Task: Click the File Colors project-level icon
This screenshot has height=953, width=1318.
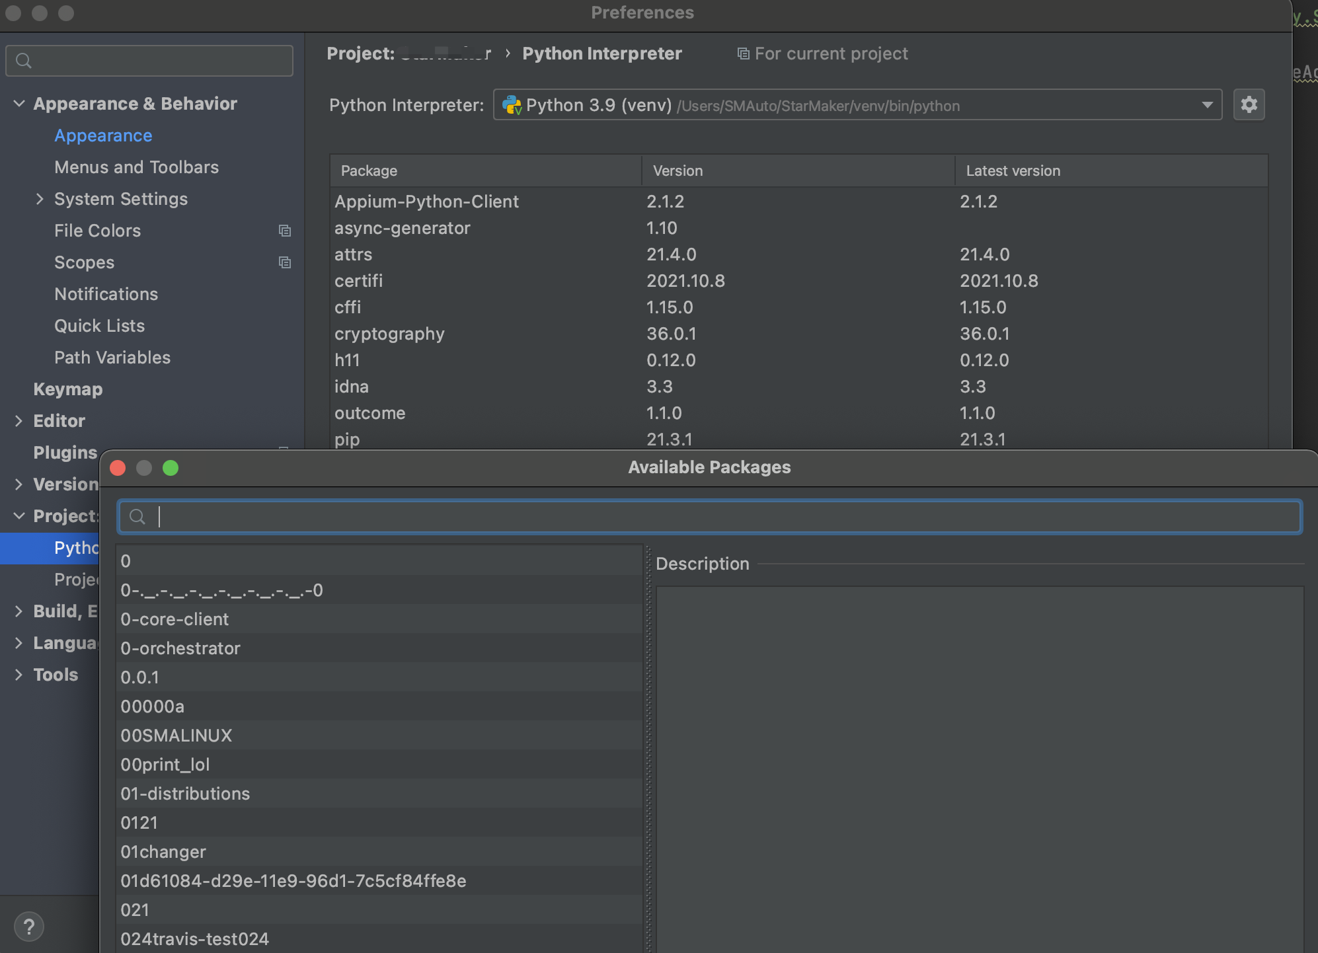Action: pos(285,231)
